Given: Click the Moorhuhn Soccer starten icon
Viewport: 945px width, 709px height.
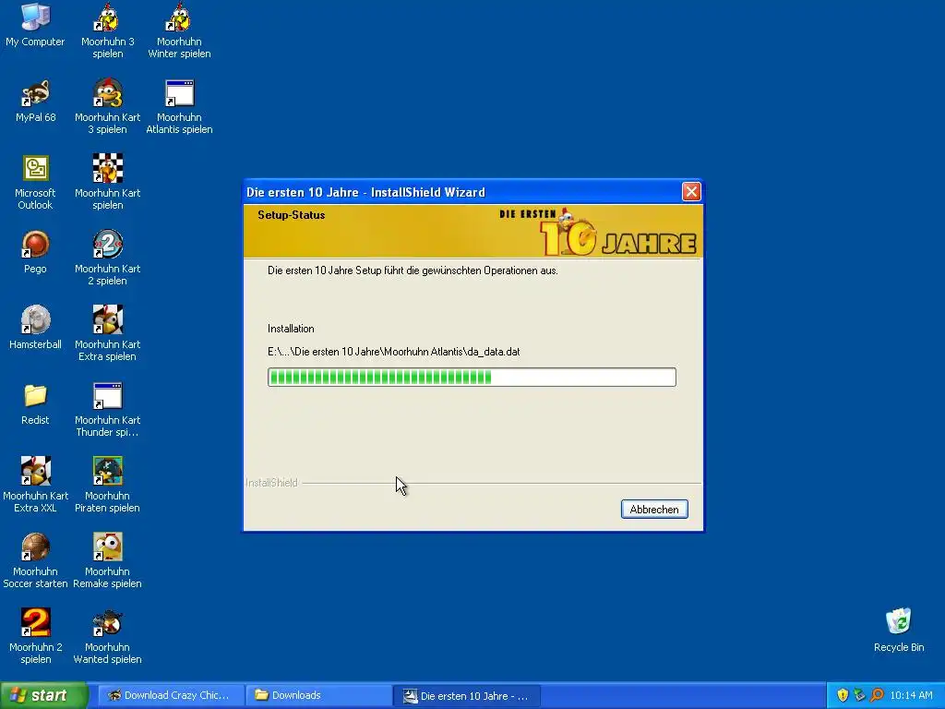Looking at the screenshot, I should [35, 560].
